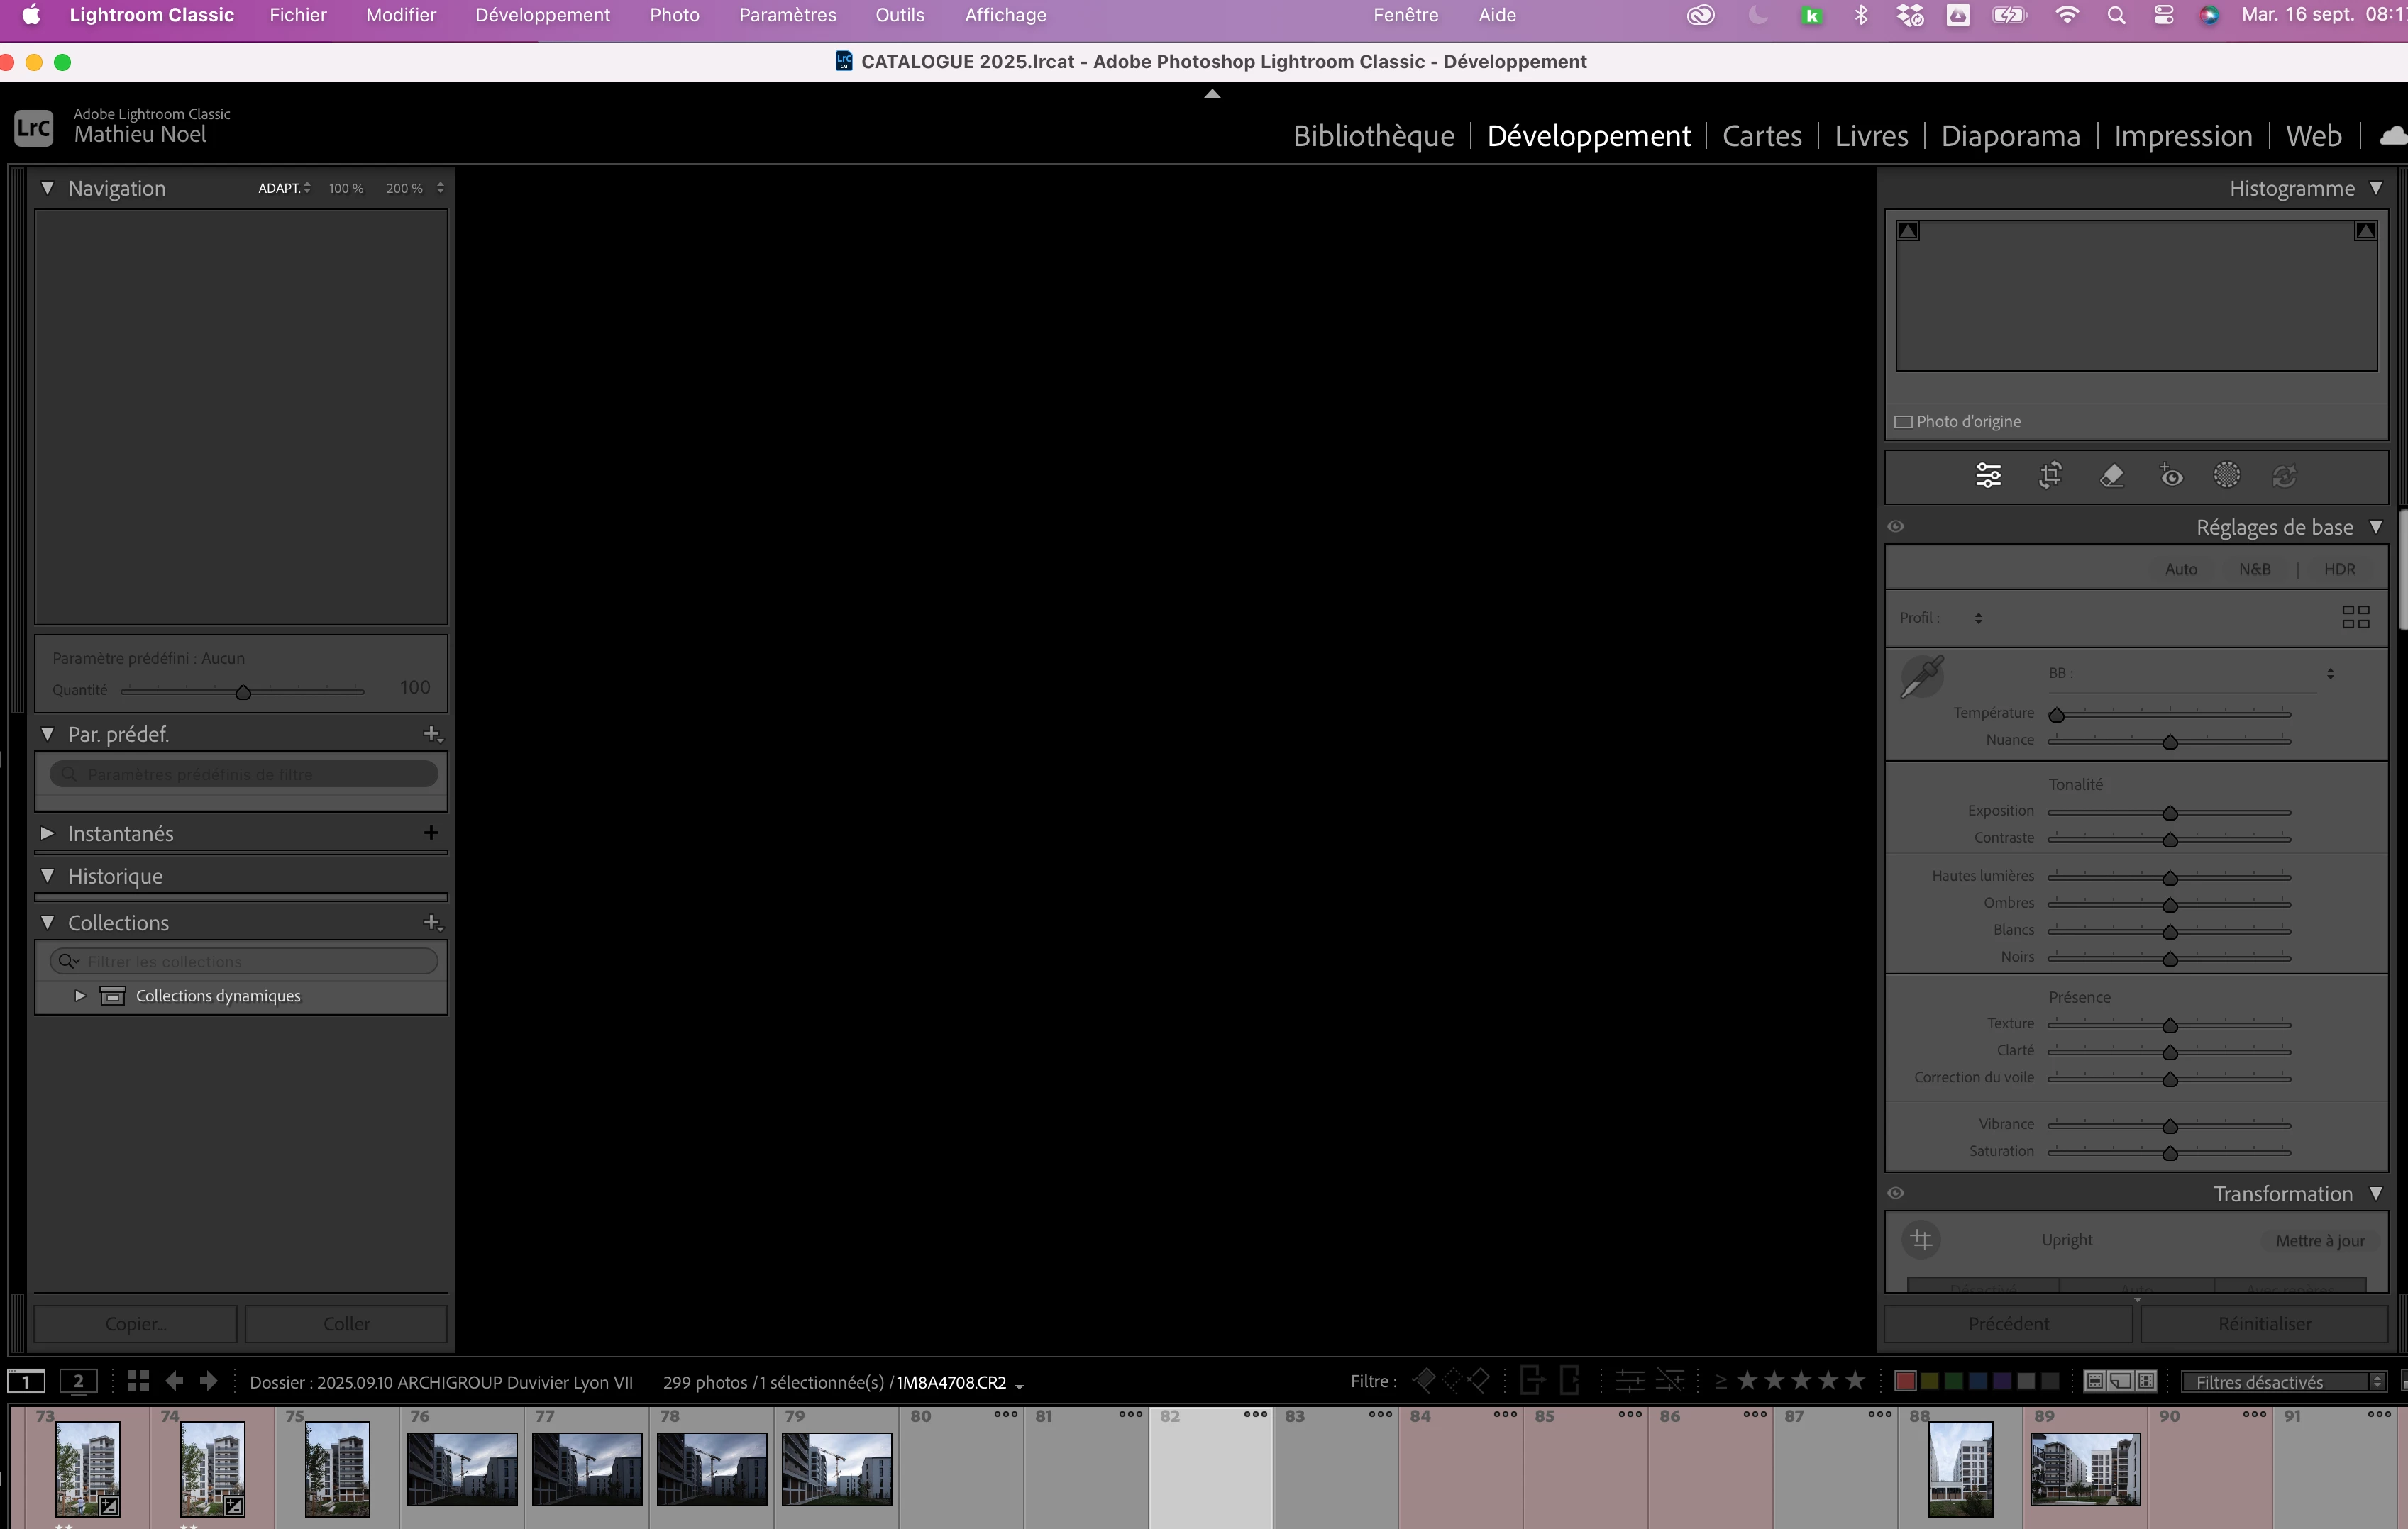Toggle Transformation panel visibility eye
The width and height of the screenshot is (2408, 1529).
(x=1896, y=1194)
